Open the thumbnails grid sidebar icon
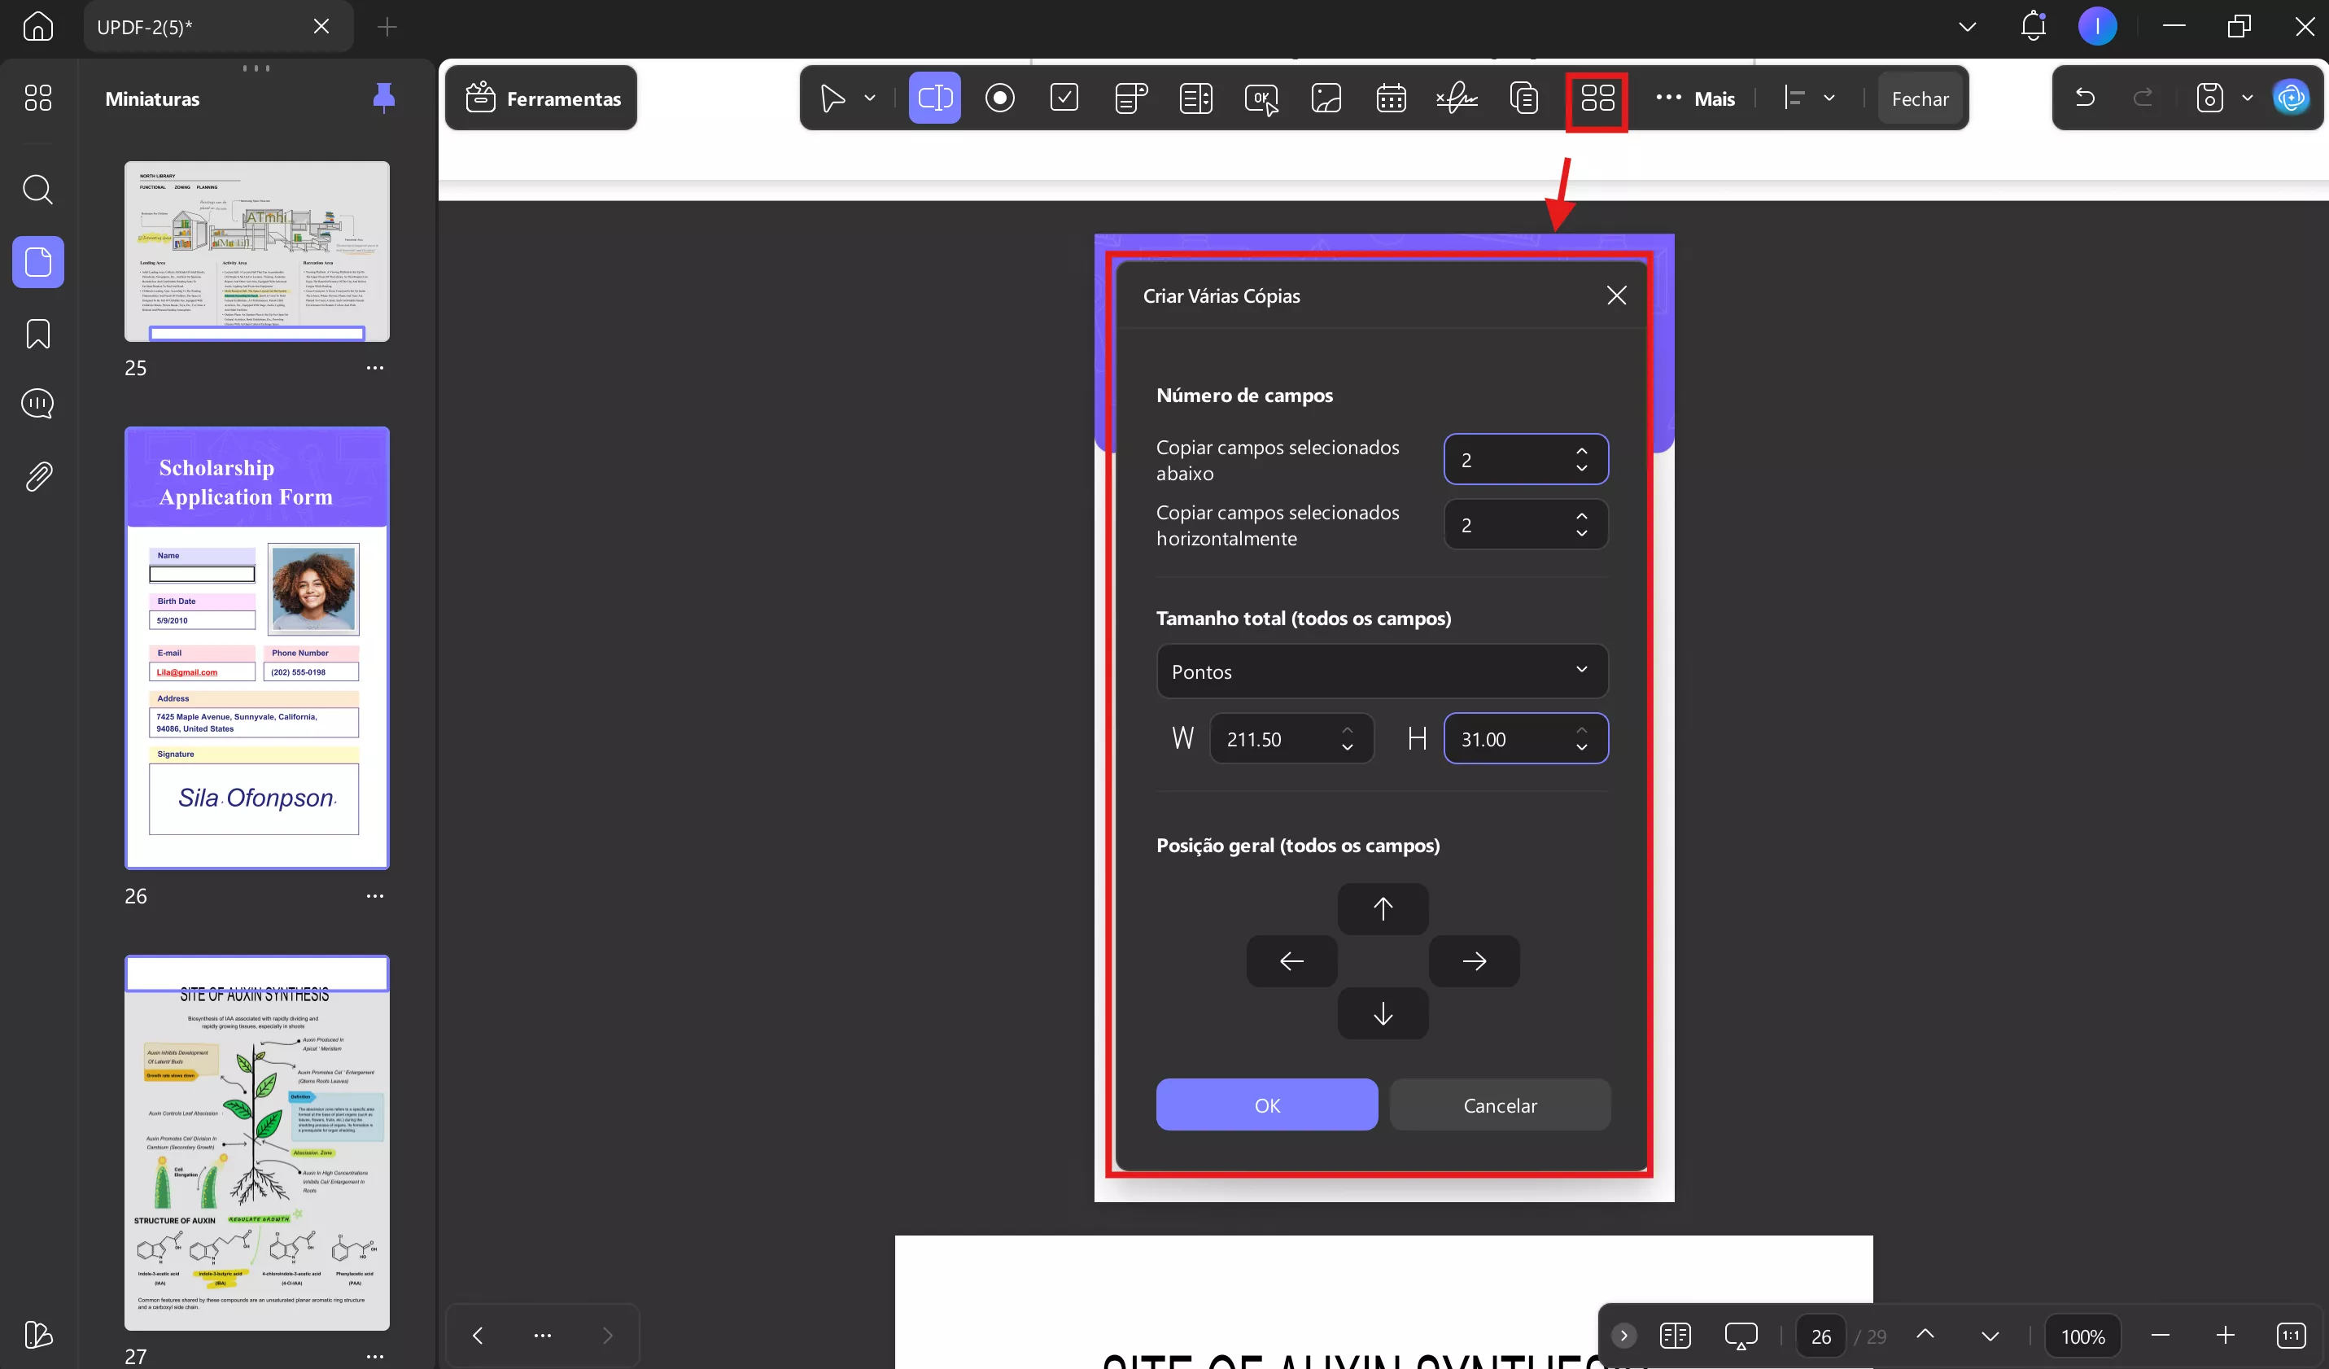The width and height of the screenshot is (2329, 1369). coord(38,97)
